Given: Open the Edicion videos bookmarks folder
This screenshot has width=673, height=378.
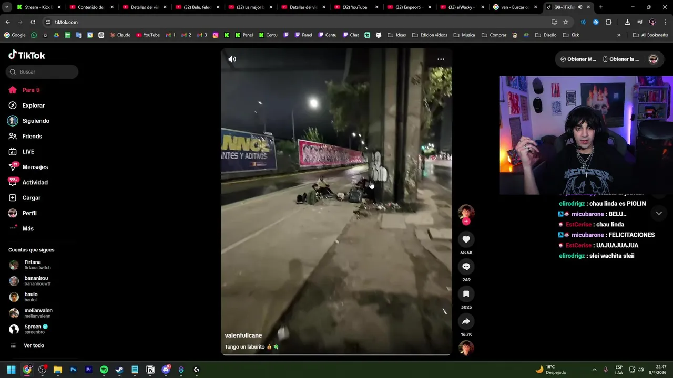Looking at the screenshot, I should (x=430, y=35).
